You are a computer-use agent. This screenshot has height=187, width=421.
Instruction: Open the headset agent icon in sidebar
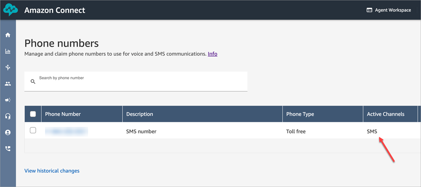point(8,116)
